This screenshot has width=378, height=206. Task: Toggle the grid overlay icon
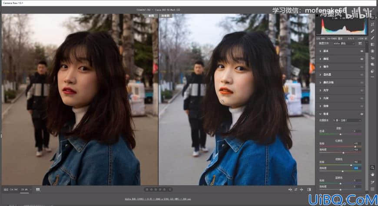[372, 189]
